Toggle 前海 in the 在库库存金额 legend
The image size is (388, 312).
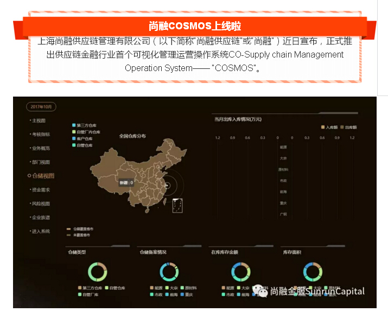click(x=243, y=295)
